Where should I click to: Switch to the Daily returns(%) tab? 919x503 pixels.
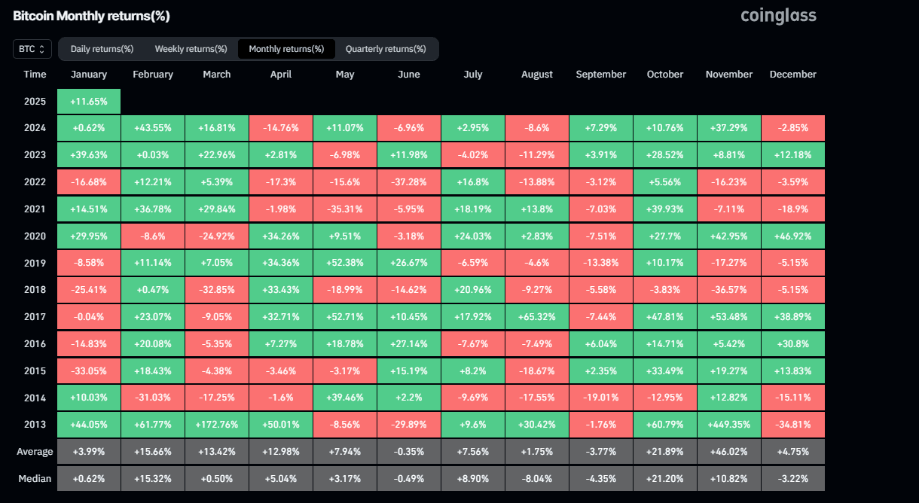102,48
